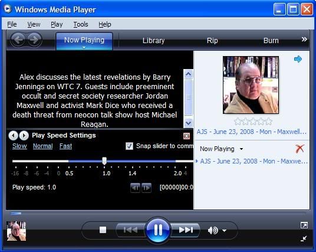Toggle Snap slider to common speeds checkbox
This screenshot has width=316, height=252.
coord(129,146)
